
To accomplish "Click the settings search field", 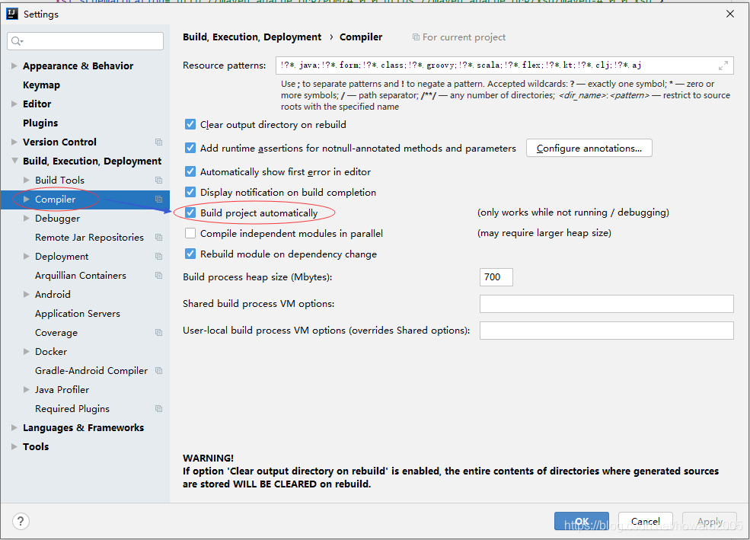I will [85, 41].
